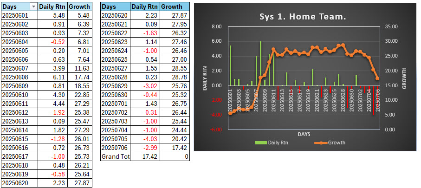Click the DAYS horizontal axis title
Viewport: 421px width, 188px height.
[304, 134]
